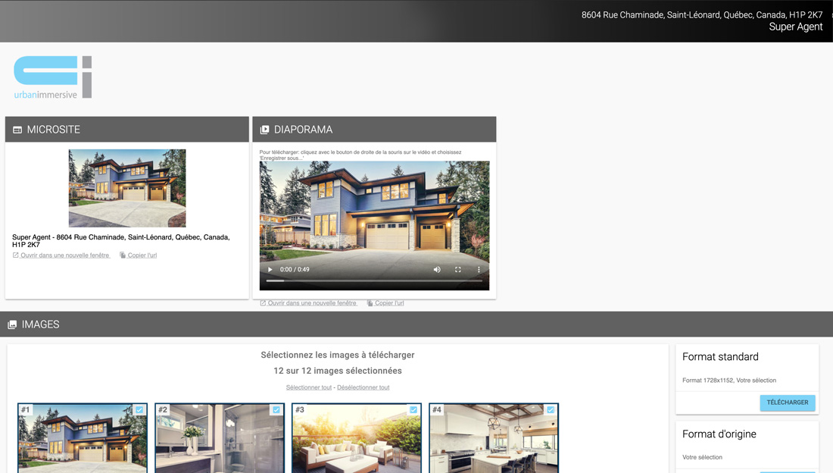Click the 'Pour télécharger' video download instructions
The image size is (833, 473).
[x=360, y=155]
